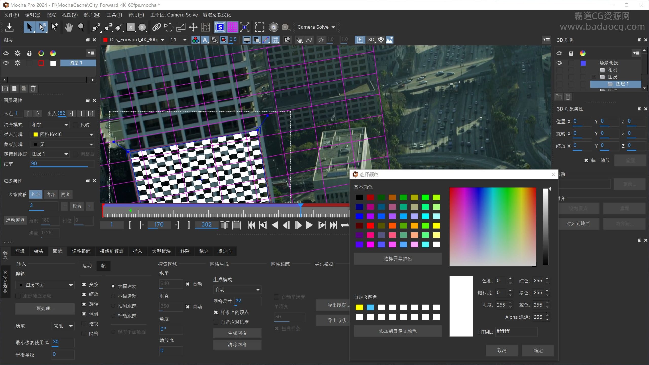The image size is (649, 365).
Task: Open the 影片(M) menu
Action: point(92,15)
